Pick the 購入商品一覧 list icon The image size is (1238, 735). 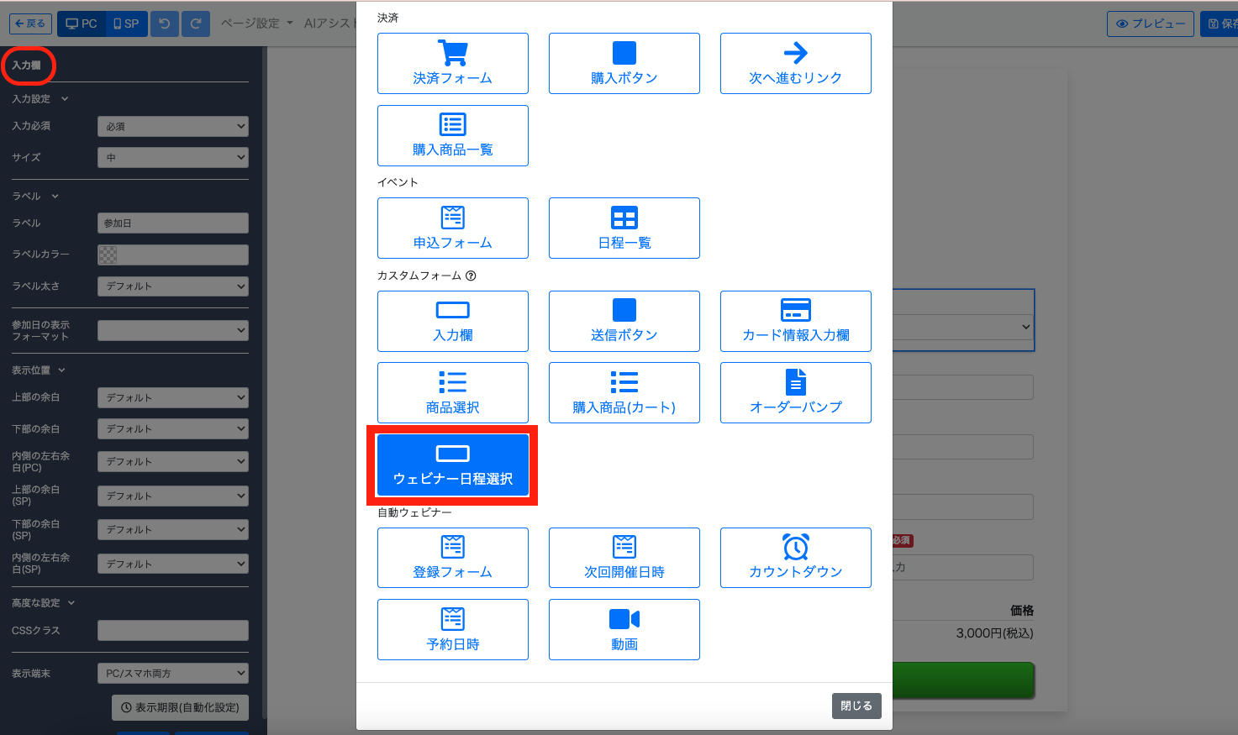pyautogui.click(x=453, y=124)
